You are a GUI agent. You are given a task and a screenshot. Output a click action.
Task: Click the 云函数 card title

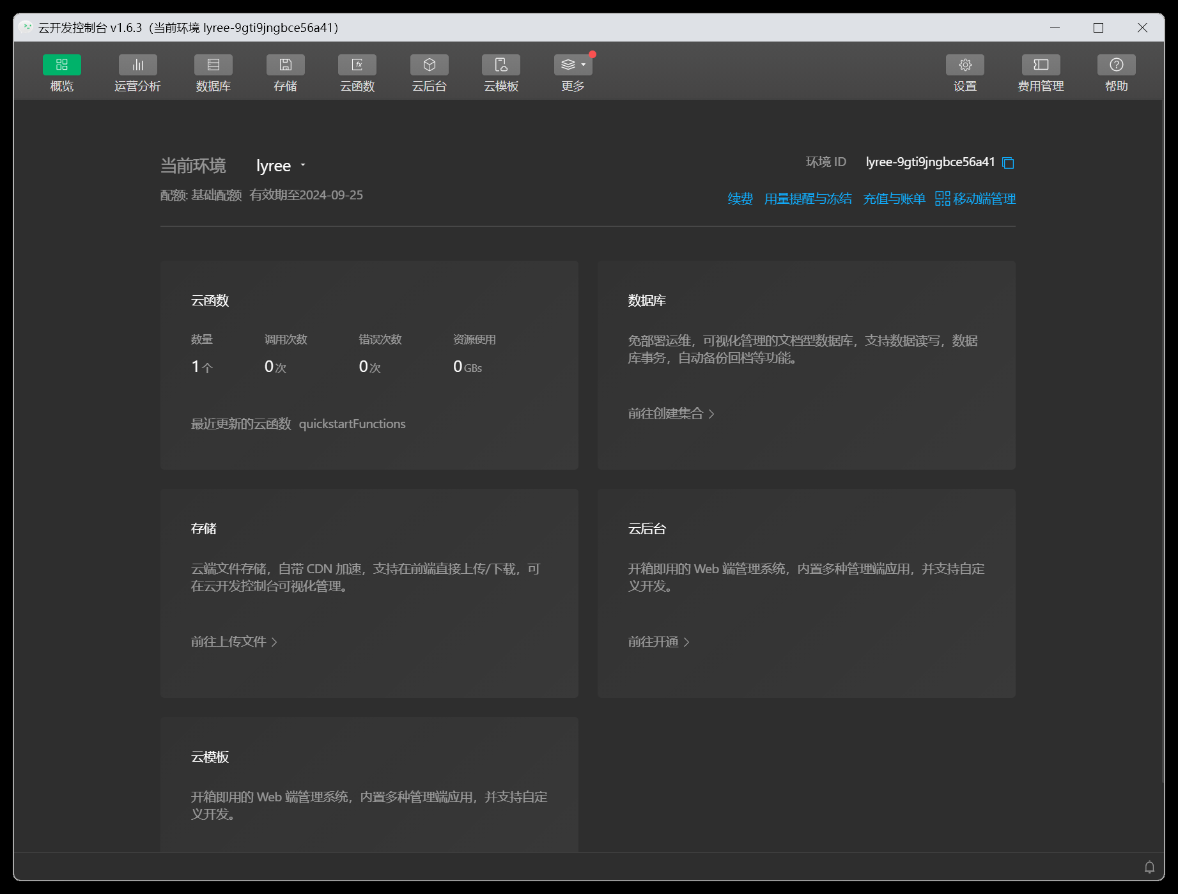(210, 300)
